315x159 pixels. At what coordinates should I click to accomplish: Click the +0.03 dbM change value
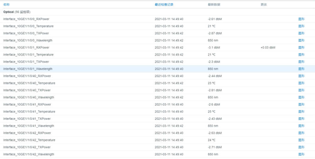tap(268, 48)
